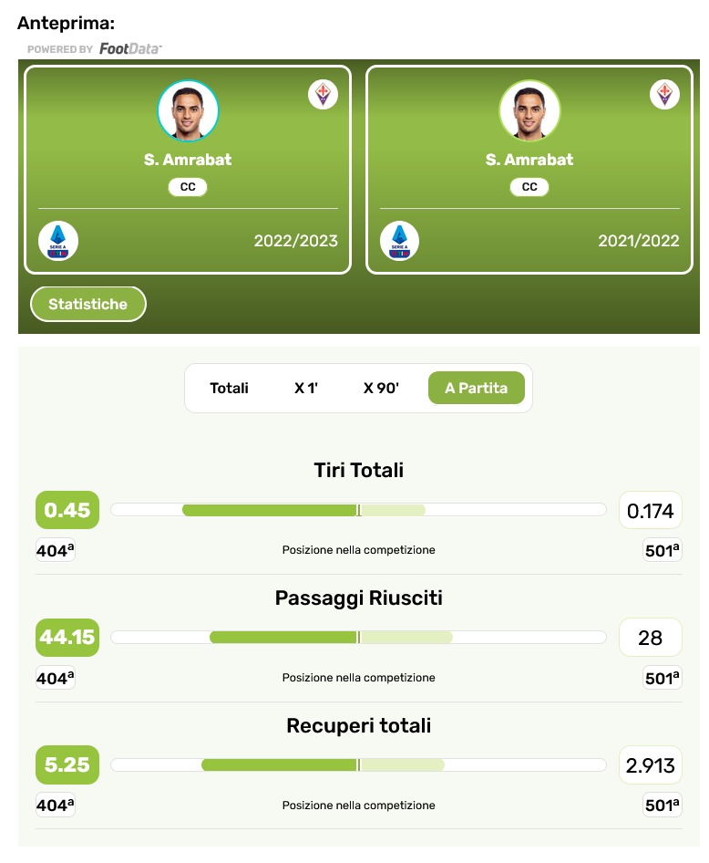Click the Serie A logo on the 2021/2022 card
Image resolution: width=709 pixels, height=863 pixels.
(x=400, y=241)
